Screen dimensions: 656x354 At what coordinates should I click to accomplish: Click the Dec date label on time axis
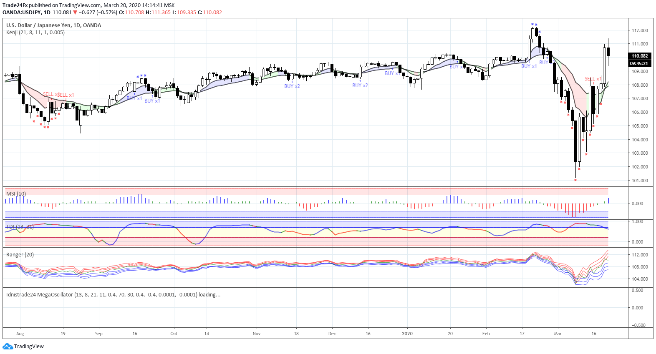coord(332,334)
